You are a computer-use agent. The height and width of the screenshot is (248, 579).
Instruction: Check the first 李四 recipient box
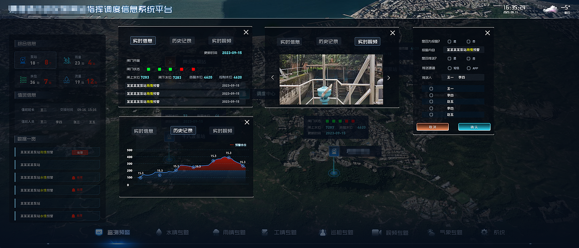coord(431,95)
